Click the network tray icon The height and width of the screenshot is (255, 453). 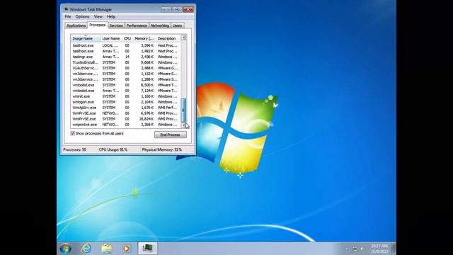[x=355, y=249]
